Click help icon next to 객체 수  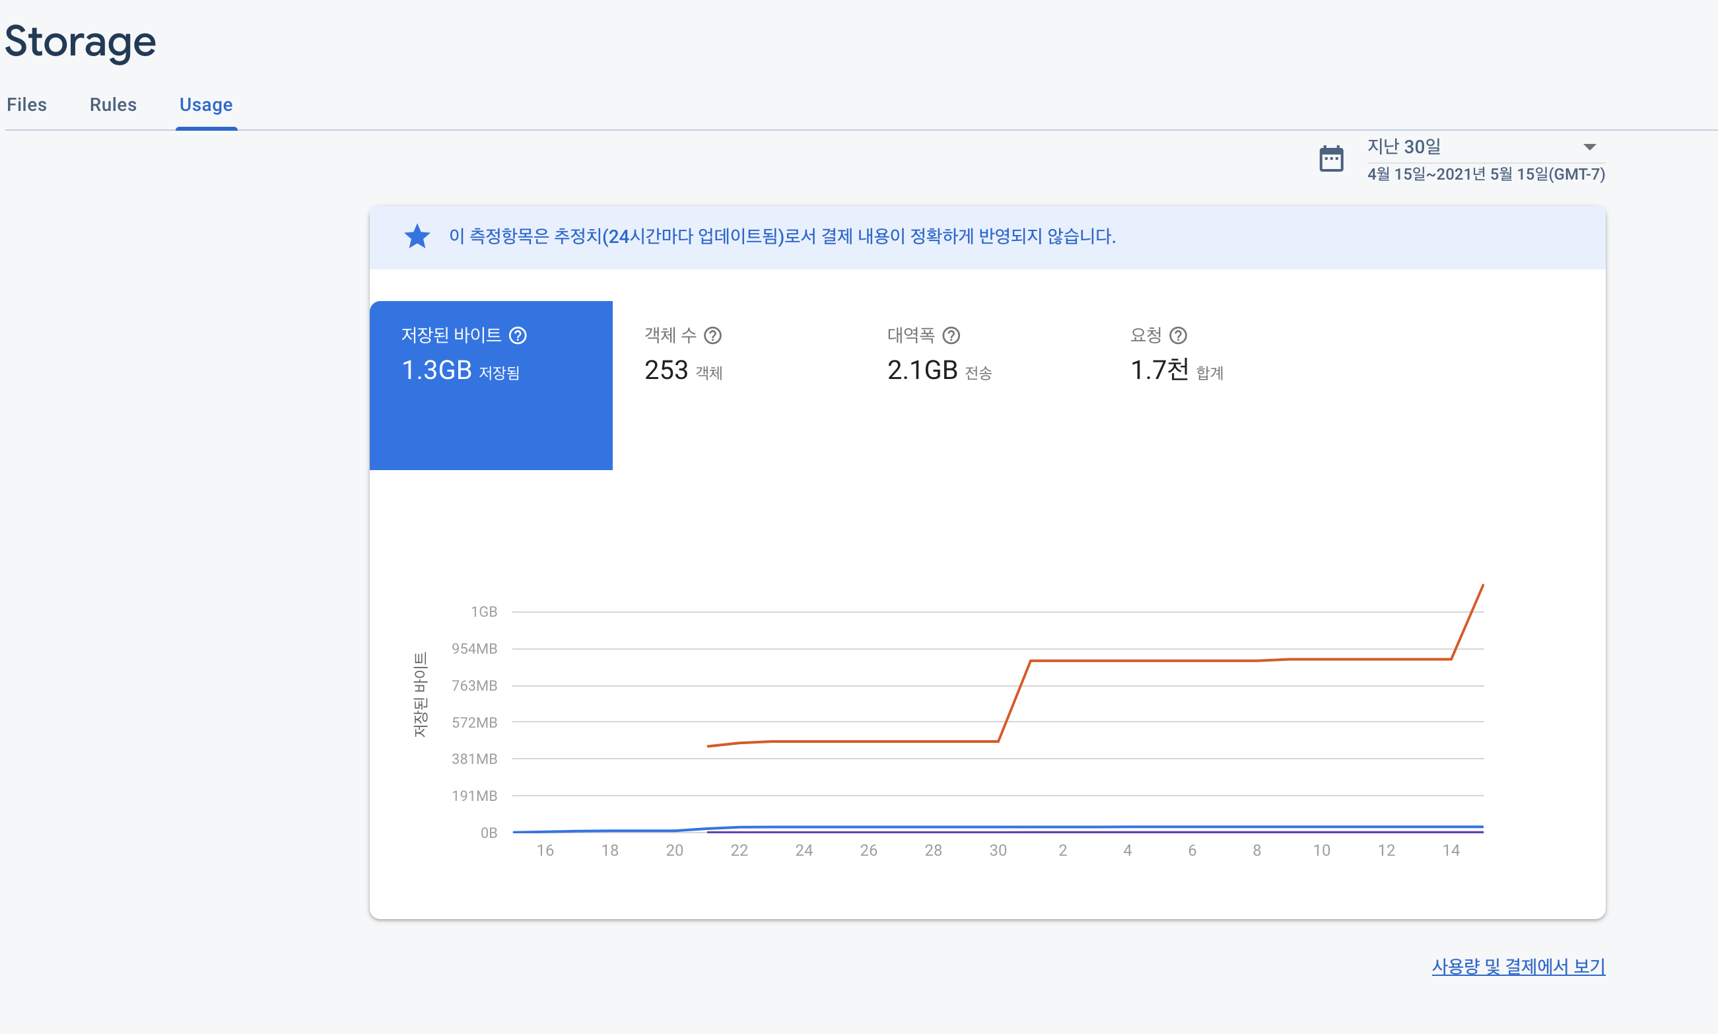click(x=712, y=335)
